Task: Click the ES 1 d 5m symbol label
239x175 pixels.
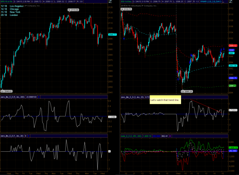Action: click(x=126, y=2)
